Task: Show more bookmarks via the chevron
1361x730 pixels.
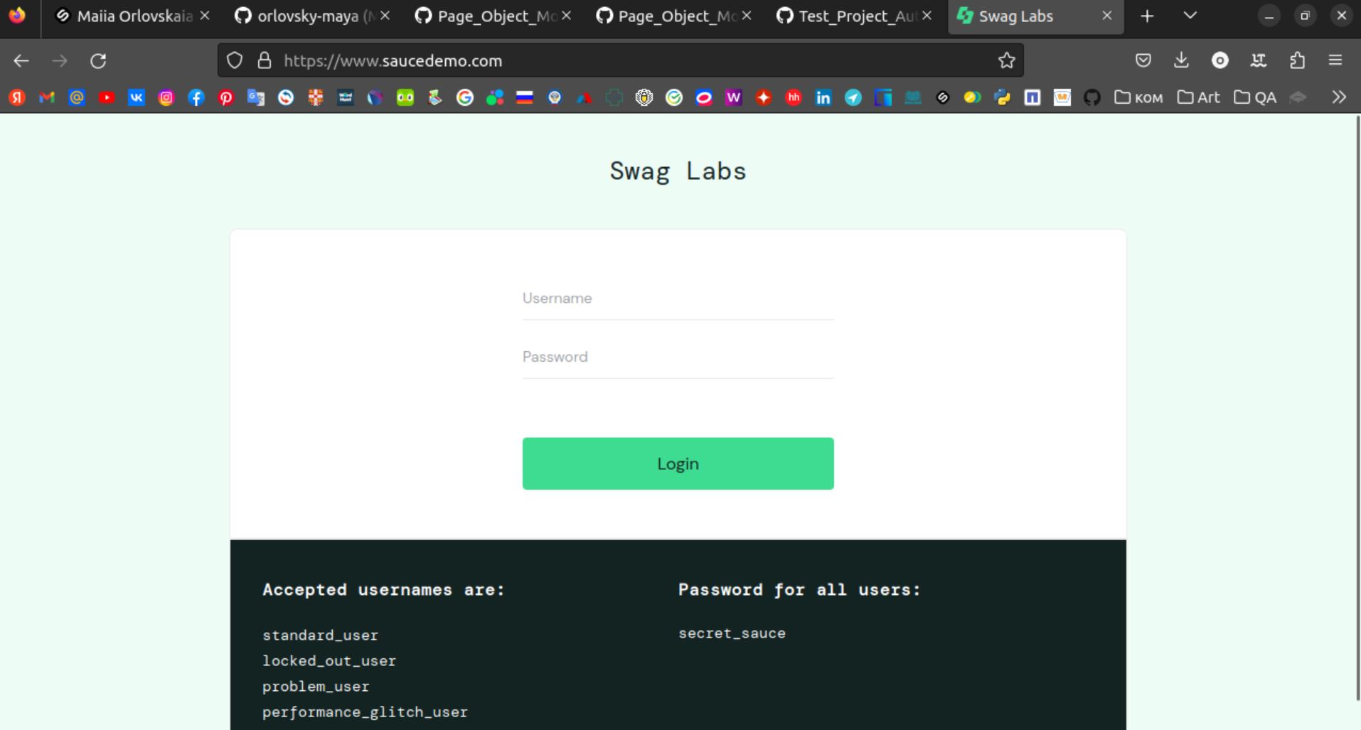Action: 1339,97
